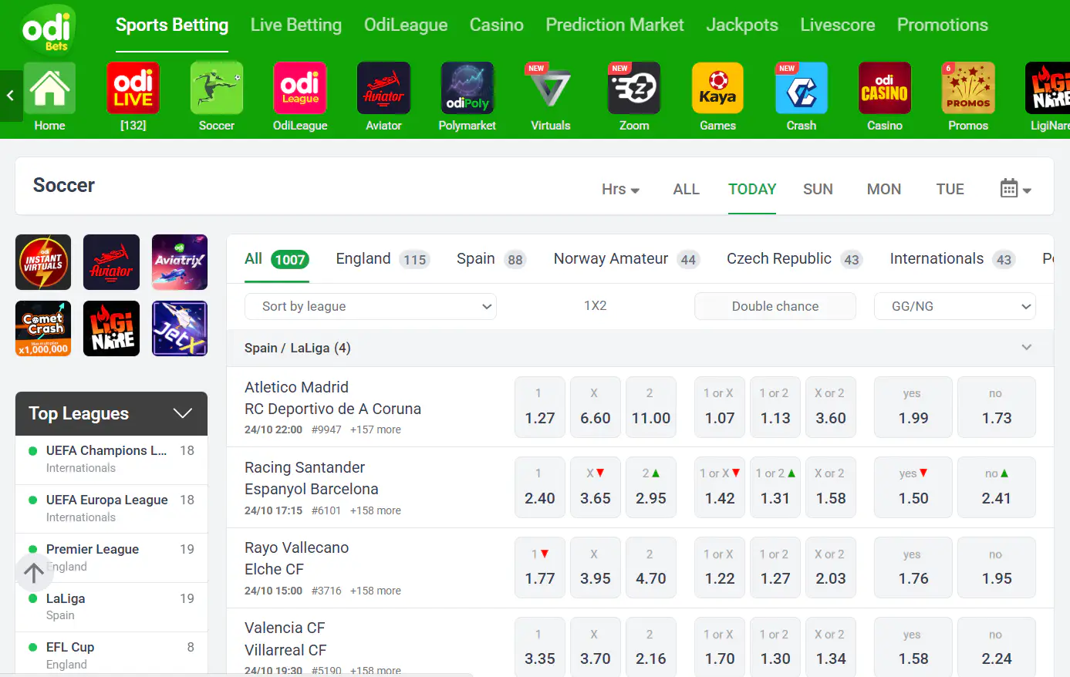The image size is (1070, 677).
Task: Collapse the Spain / LaLiga section
Action: coord(1026,348)
